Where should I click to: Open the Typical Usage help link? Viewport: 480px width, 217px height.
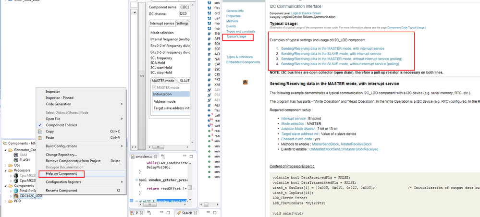coord(236,37)
